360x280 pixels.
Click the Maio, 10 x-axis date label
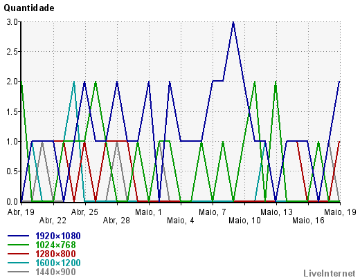tap(244, 221)
